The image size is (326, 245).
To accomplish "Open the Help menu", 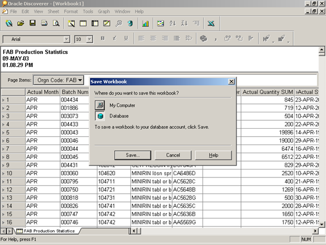I will [x=139, y=11].
